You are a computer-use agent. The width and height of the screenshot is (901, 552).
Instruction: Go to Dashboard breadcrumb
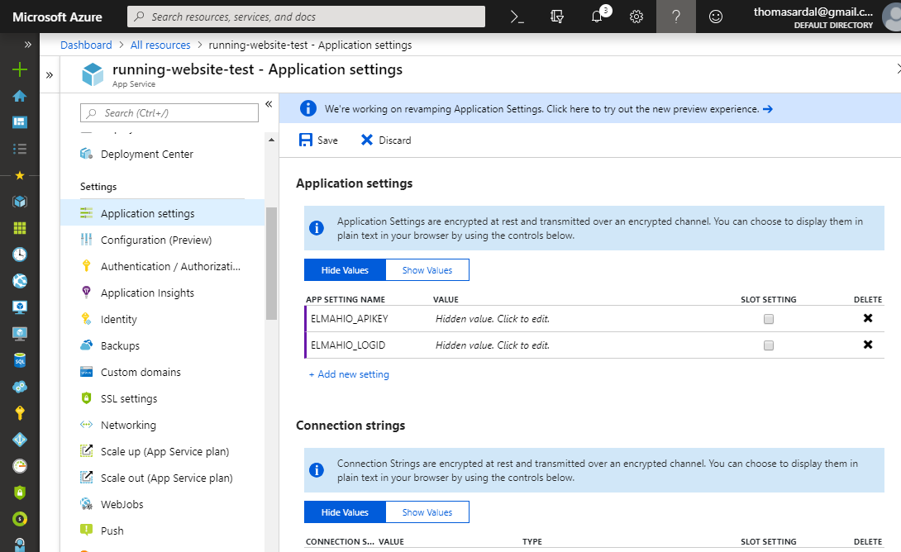tap(86, 45)
